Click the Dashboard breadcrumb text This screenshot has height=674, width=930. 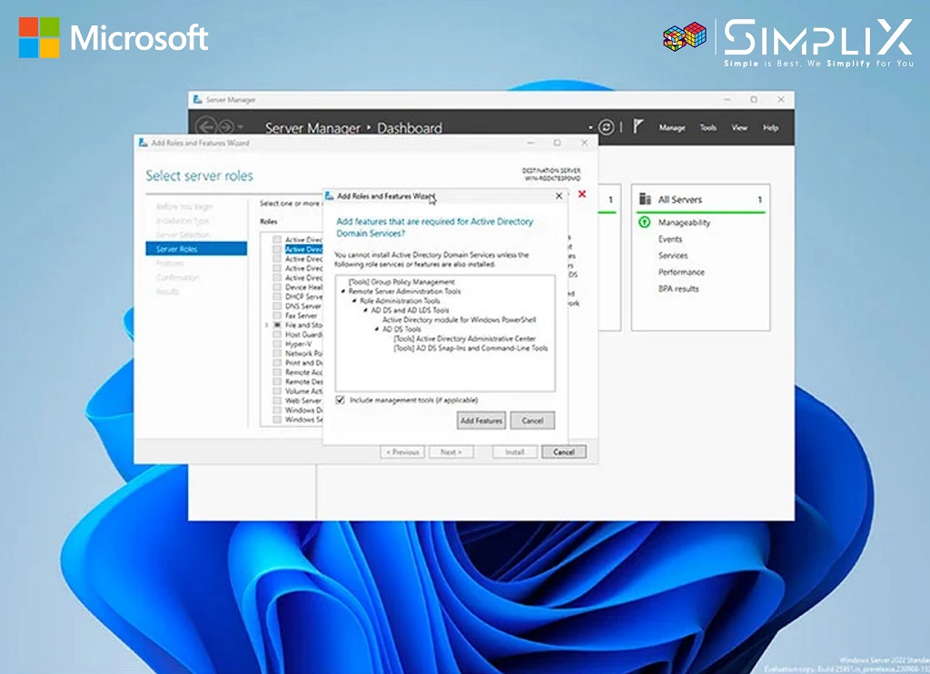(410, 127)
